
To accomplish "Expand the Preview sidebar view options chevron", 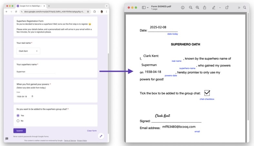I will click(147, 8).
